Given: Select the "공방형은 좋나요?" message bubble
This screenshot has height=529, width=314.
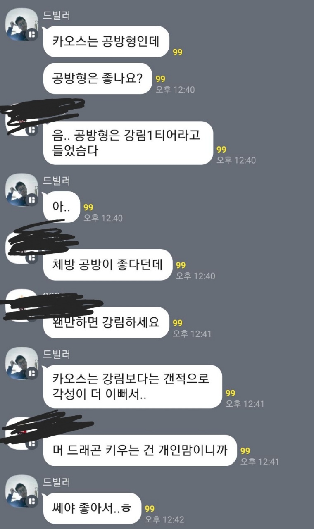Looking at the screenshot, I should [98, 79].
